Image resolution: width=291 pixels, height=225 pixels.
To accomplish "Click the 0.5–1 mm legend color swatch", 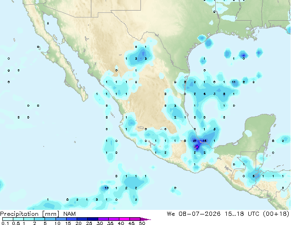I will (18, 219).
